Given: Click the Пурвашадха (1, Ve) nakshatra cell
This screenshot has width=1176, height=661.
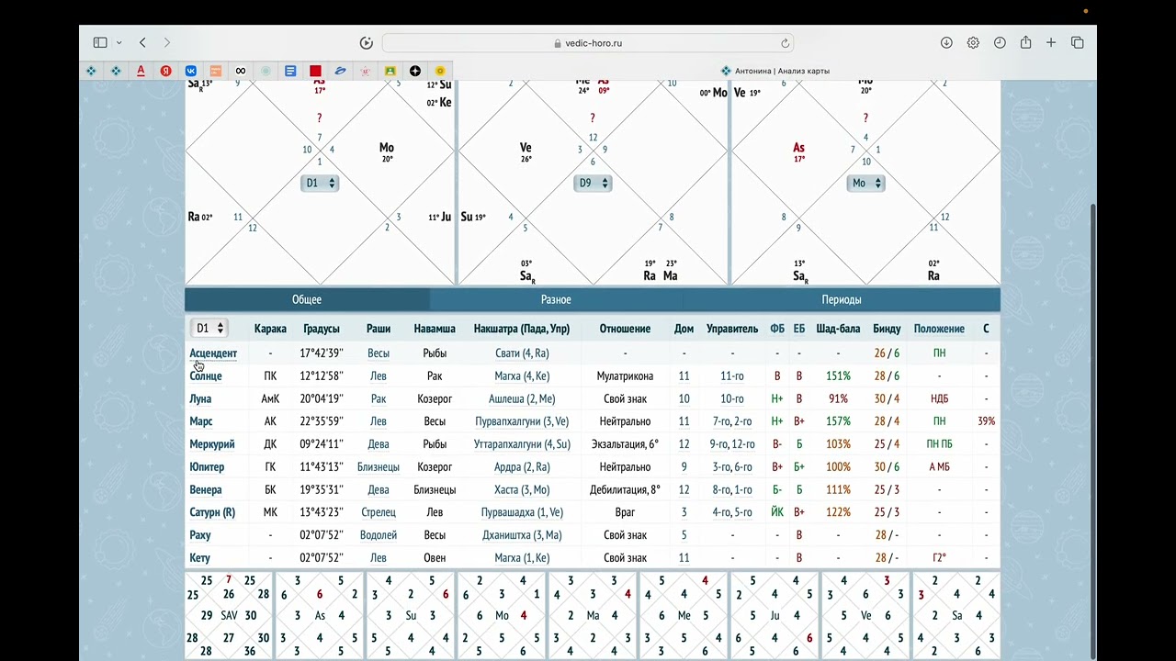Looking at the screenshot, I should (522, 512).
